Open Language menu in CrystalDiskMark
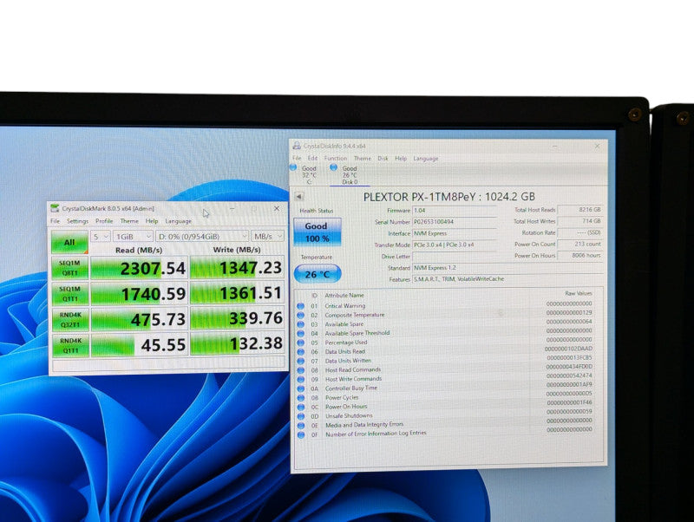This screenshot has width=694, height=522. [x=179, y=221]
